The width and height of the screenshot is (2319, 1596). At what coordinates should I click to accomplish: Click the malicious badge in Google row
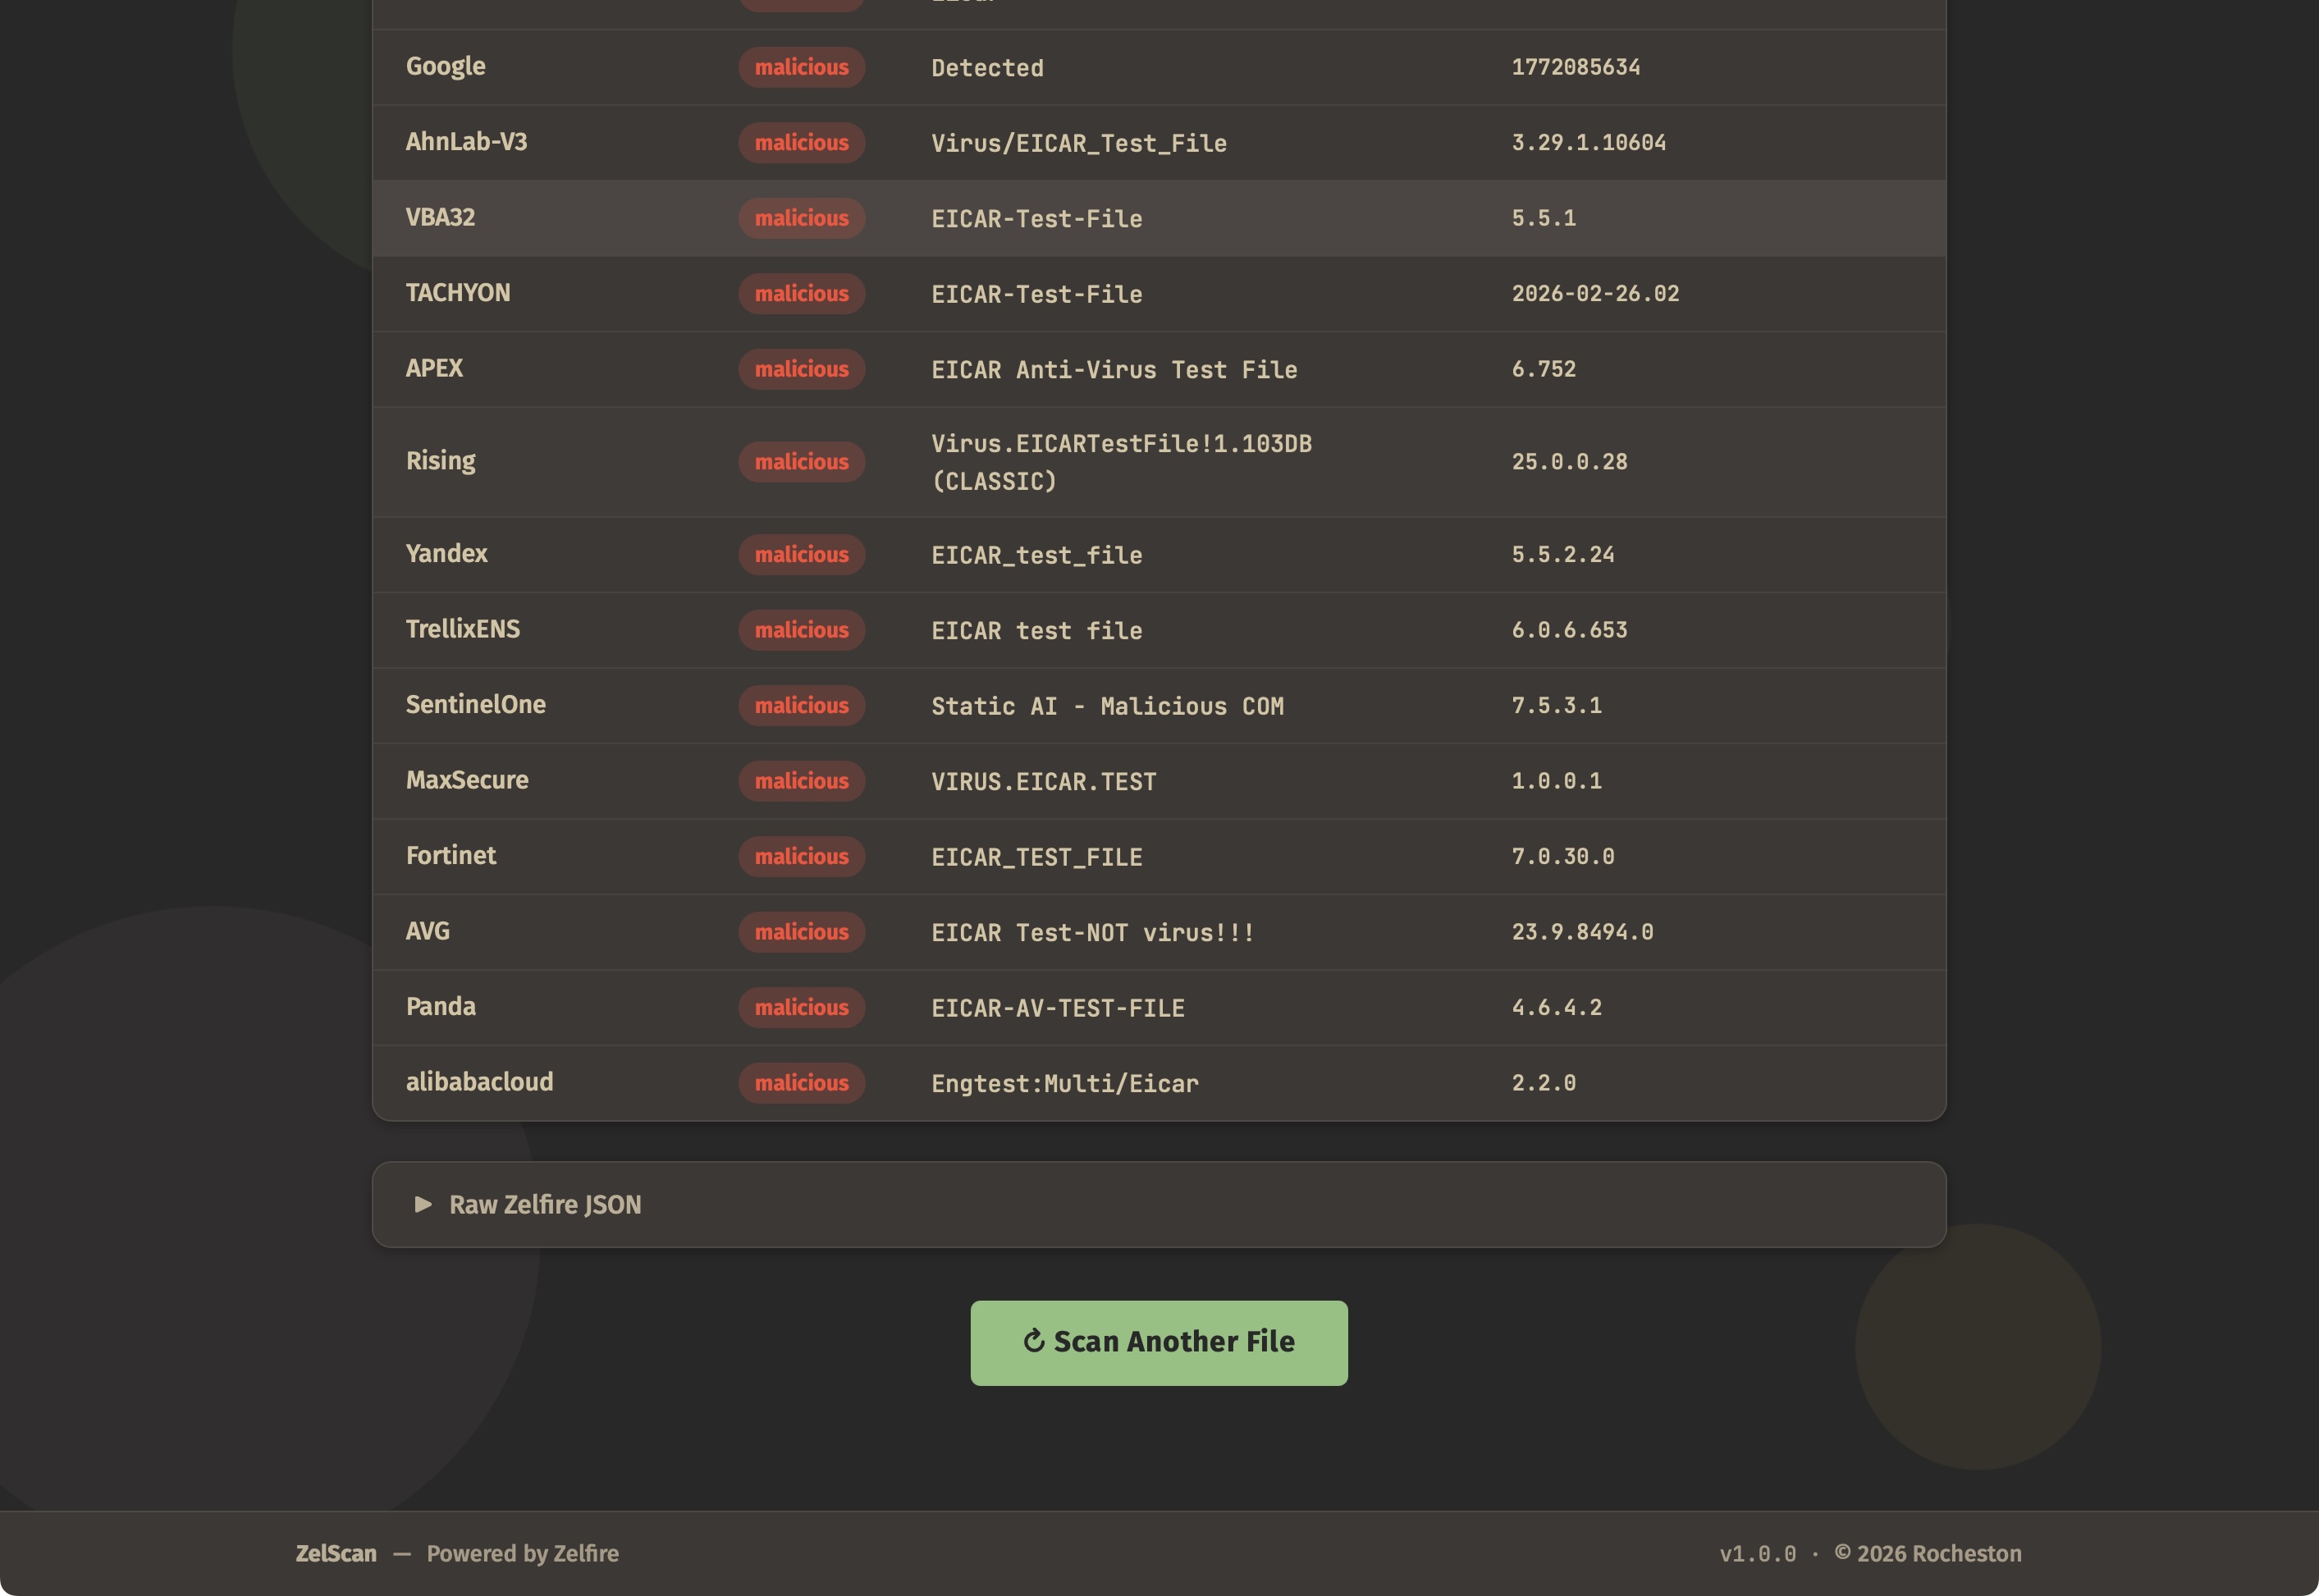(x=801, y=67)
